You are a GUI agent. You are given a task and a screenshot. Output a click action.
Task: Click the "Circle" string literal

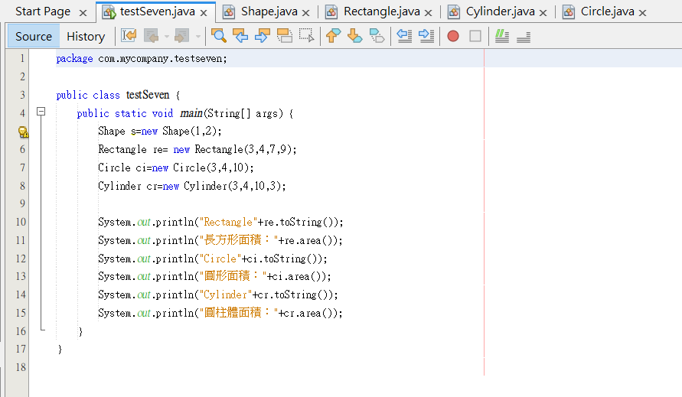[x=220, y=259]
